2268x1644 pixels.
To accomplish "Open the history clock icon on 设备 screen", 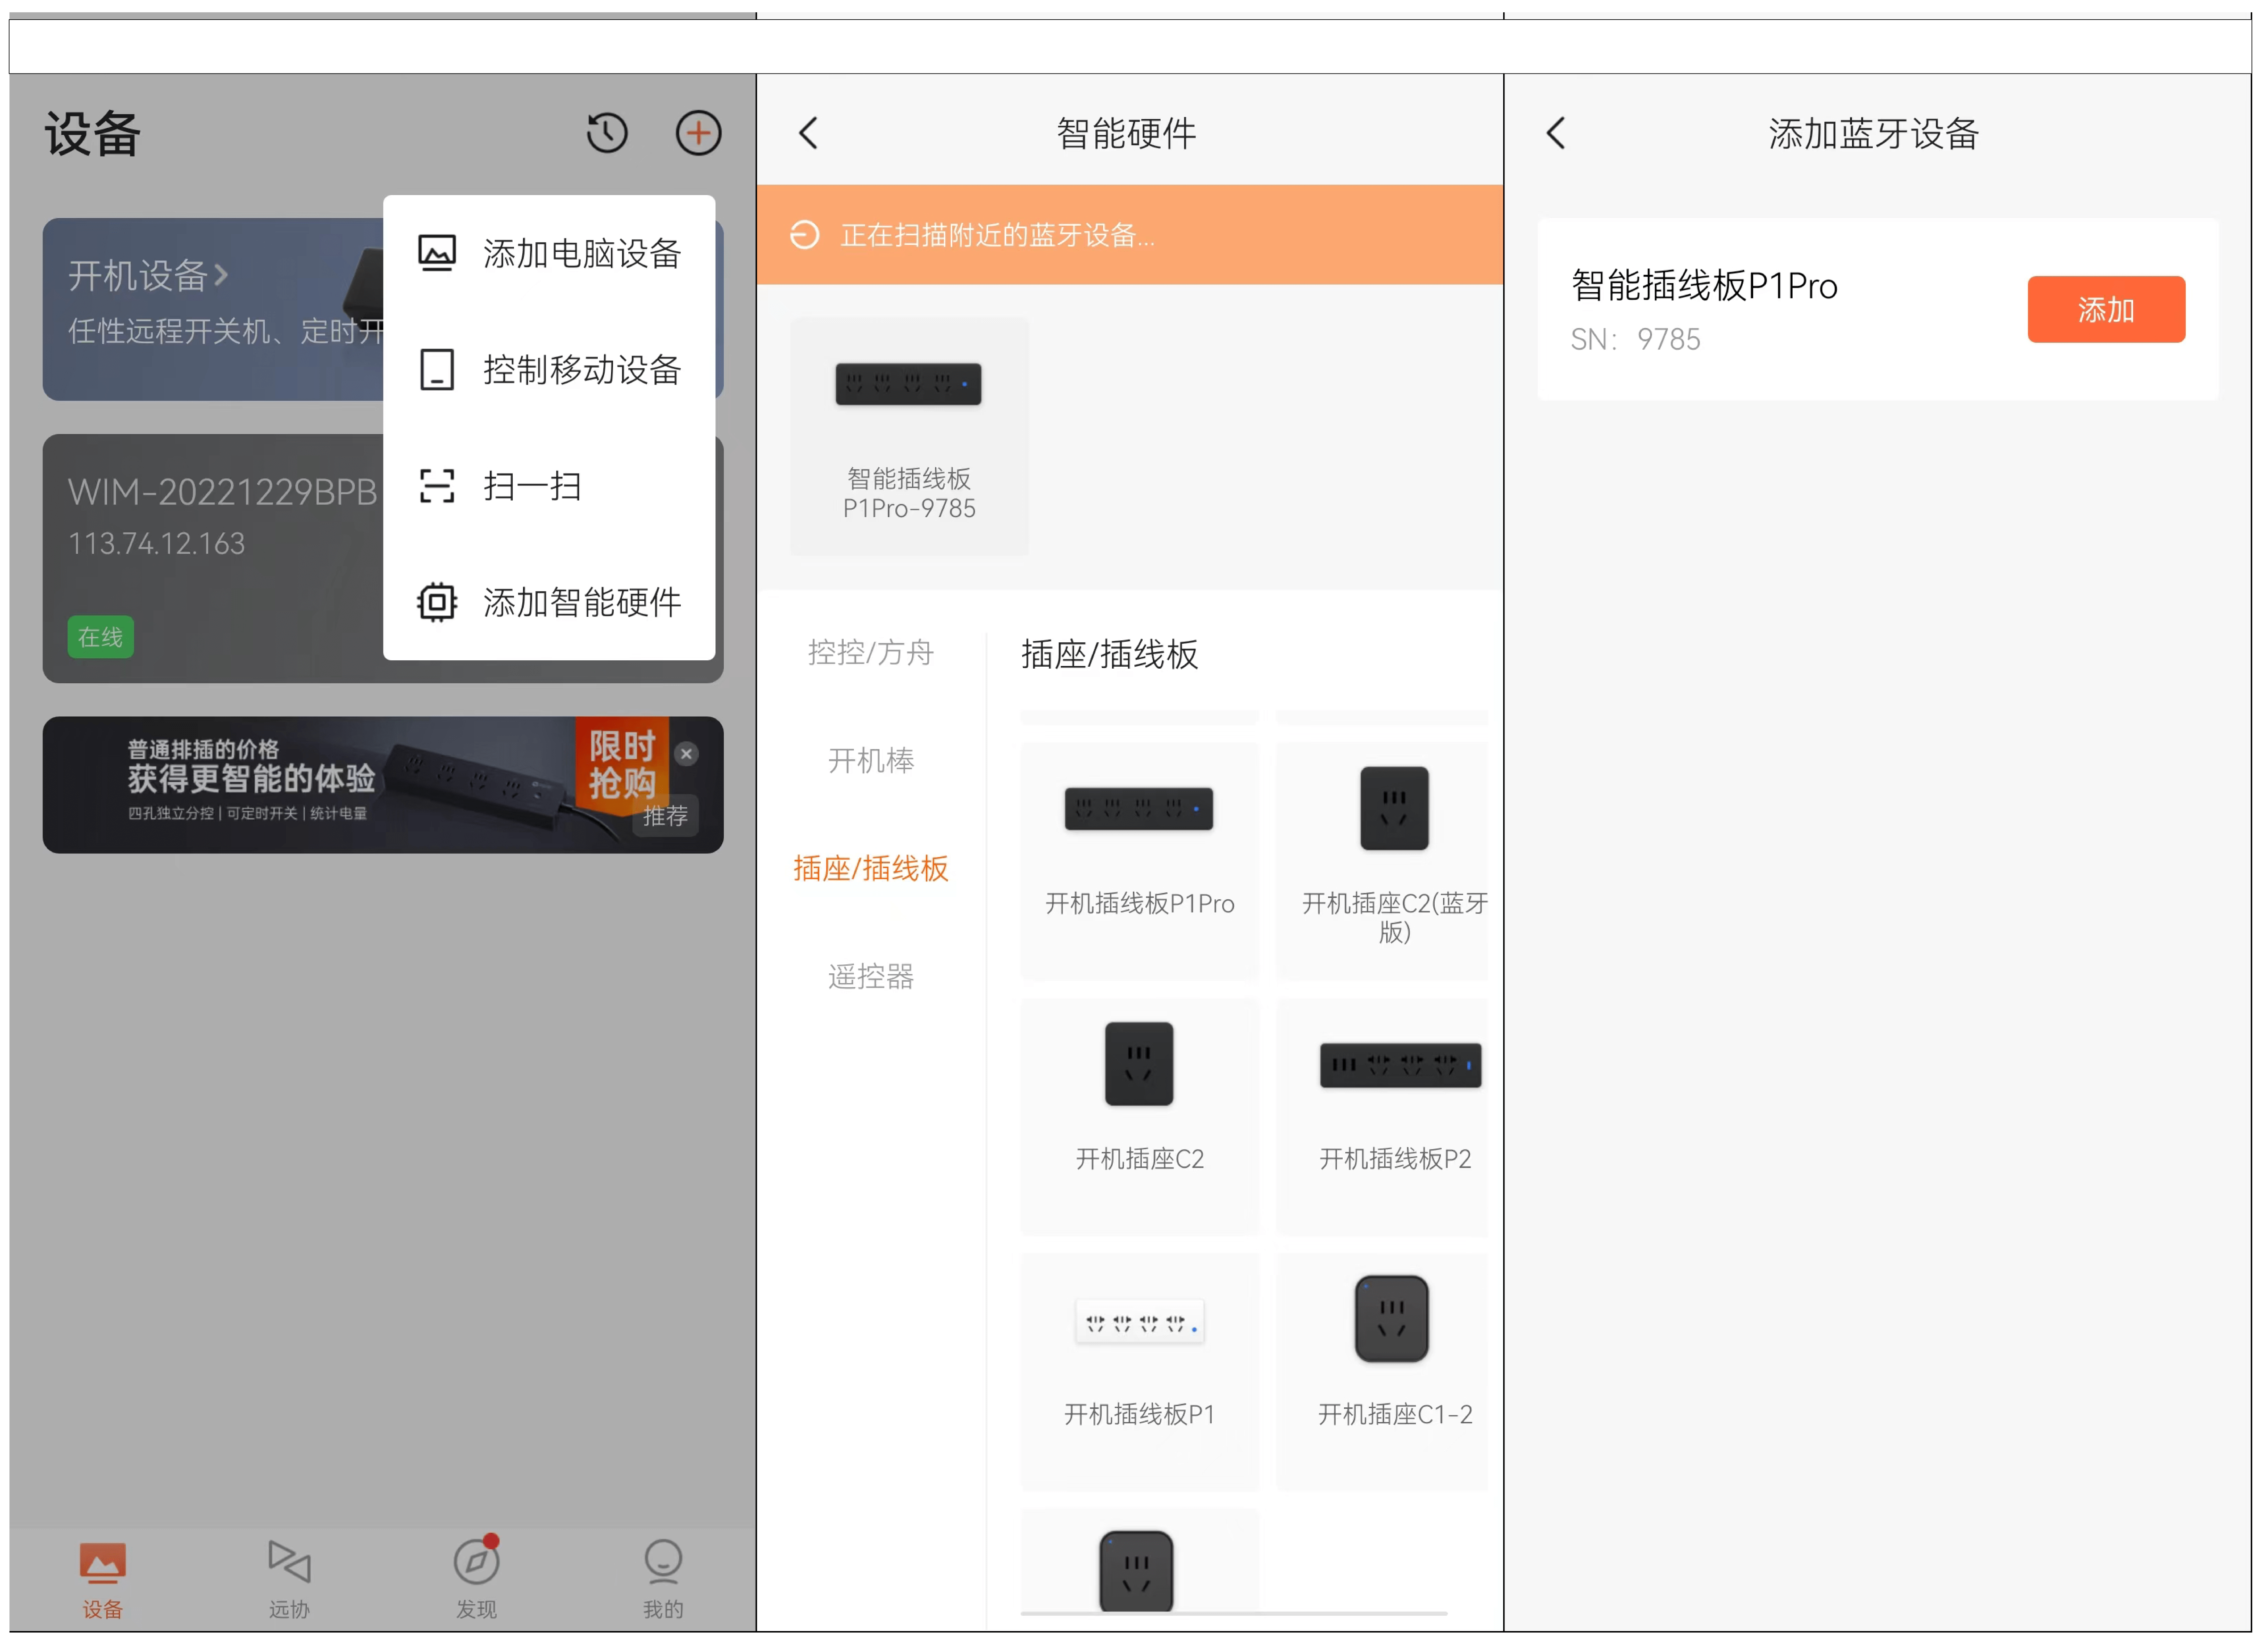I will tap(607, 133).
